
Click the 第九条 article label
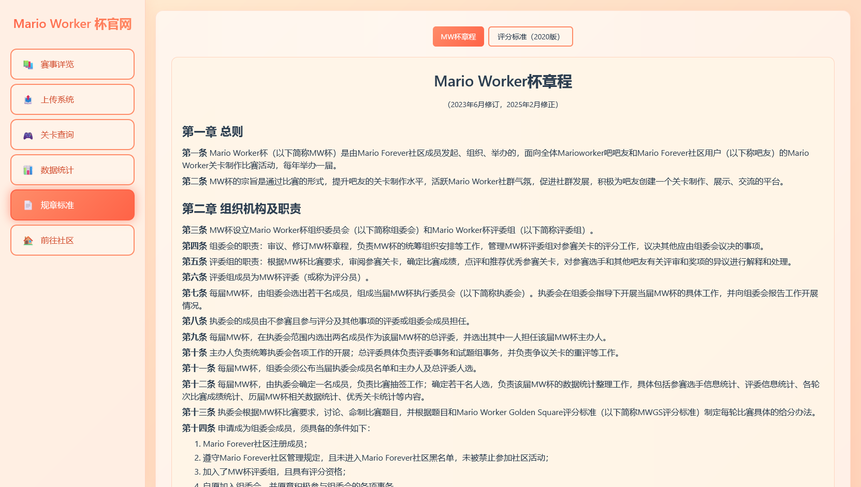tap(195, 337)
